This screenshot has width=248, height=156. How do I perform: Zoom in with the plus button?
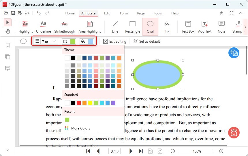pyautogui.click(x=221, y=151)
